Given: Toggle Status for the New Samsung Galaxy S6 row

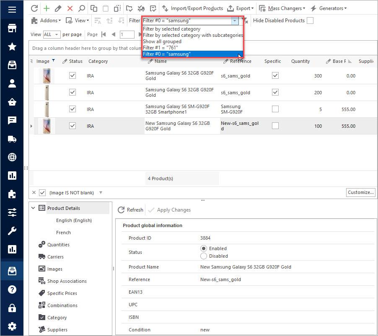Looking at the screenshot, I should click(x=72, y=126).
